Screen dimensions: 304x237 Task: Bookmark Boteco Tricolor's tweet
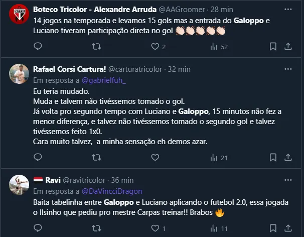273,47
